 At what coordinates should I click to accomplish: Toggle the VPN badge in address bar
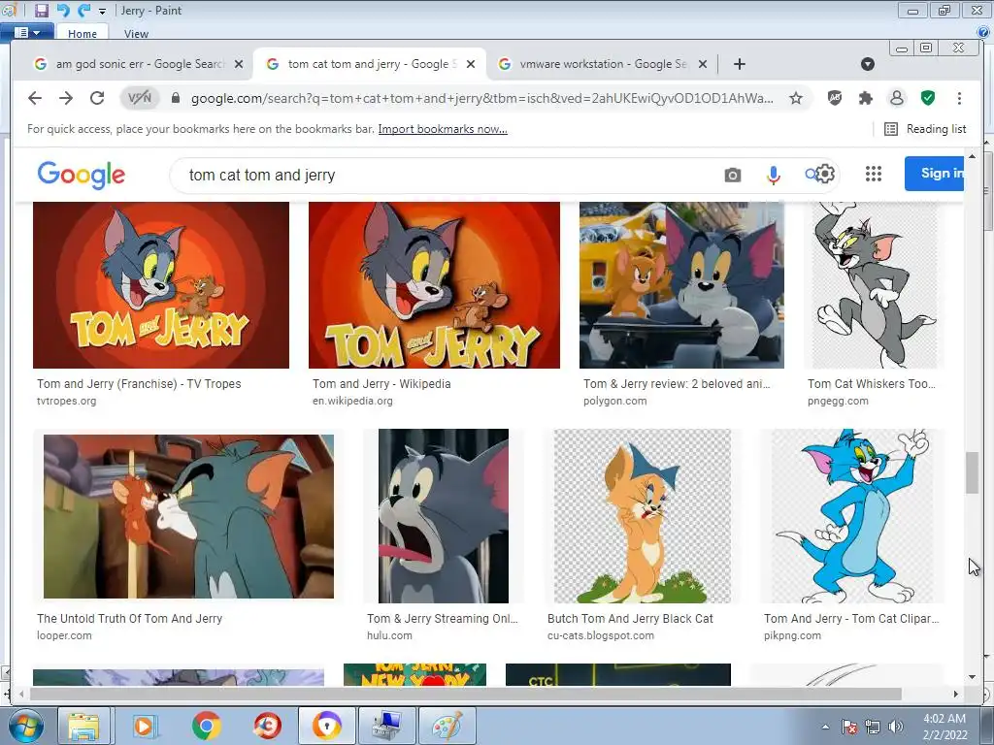point(140,98)
